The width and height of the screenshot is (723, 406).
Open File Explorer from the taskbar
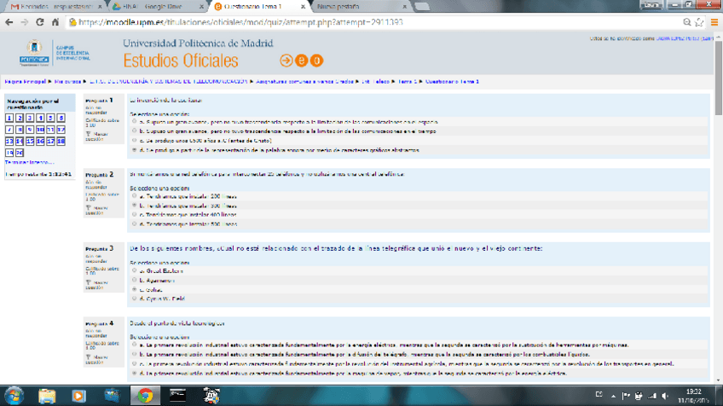[x=47, y=396]
